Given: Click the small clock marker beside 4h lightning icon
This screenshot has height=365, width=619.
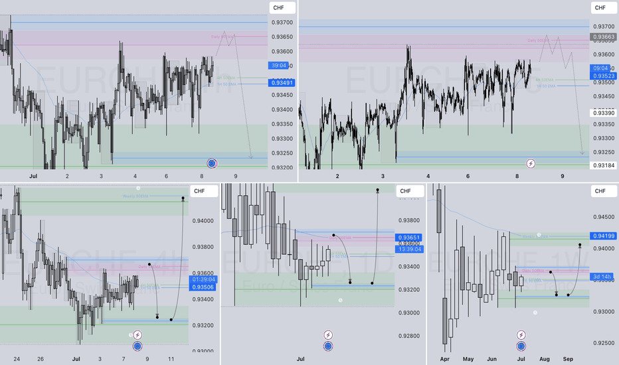Looking at the screenshot, I should click(x=131, y=335).
